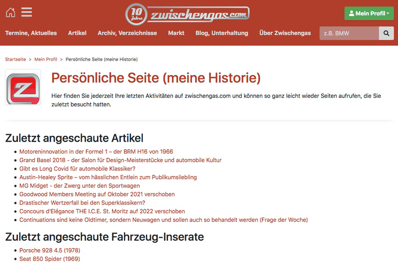Viewport: 398px width, 265px height.
Task: Open Austin-Healey Sprite article
Action: [x=108, y=177]
